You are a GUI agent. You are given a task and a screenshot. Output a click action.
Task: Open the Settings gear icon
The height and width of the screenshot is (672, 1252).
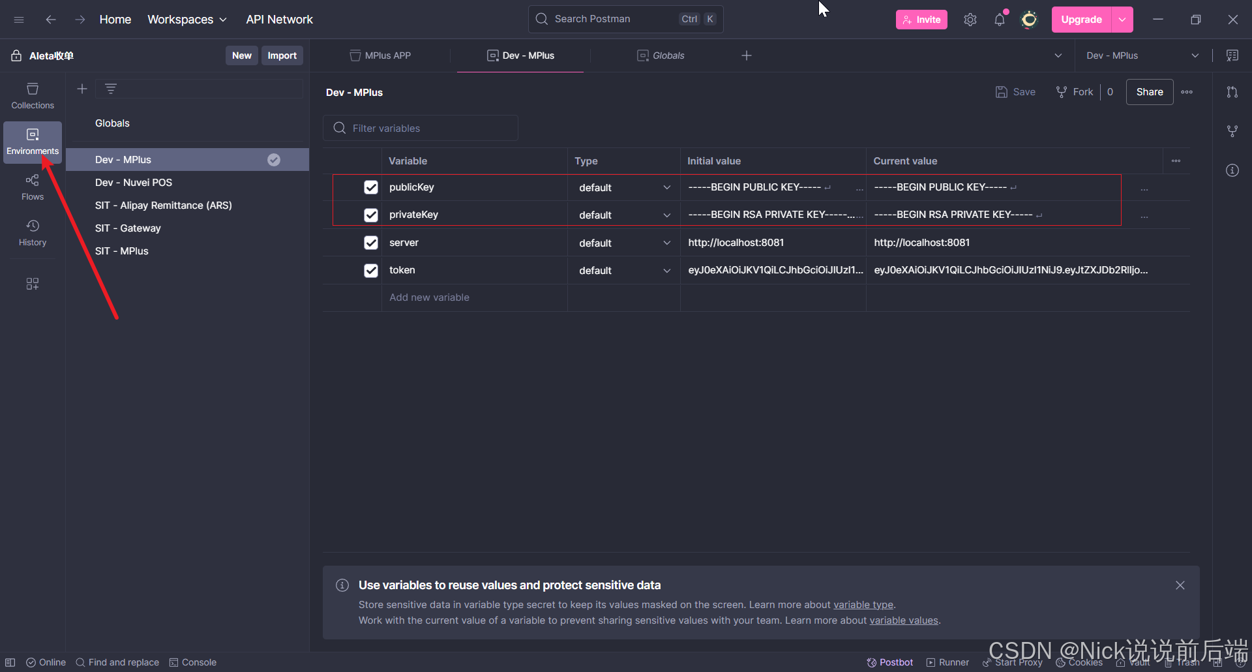click(x=970, y=20)
